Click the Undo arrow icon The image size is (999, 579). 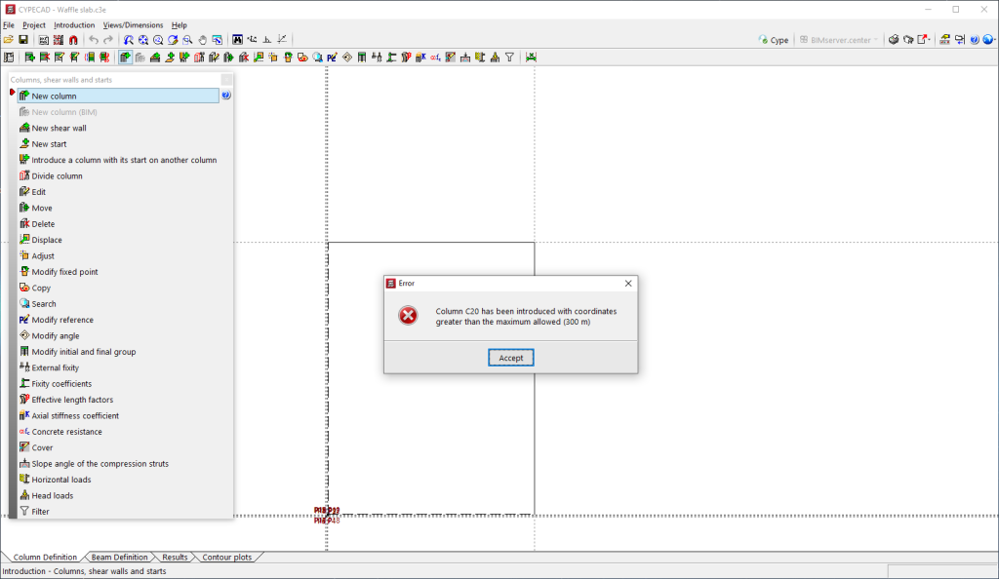(94, 40)
